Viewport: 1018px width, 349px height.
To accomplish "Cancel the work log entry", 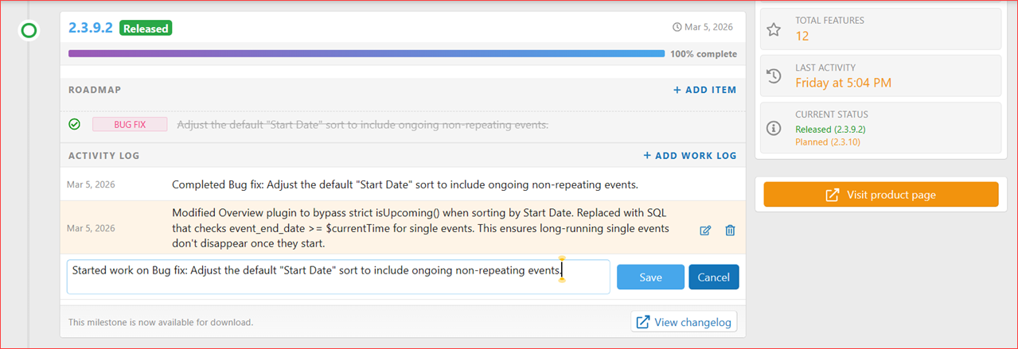I will coord(714,277).
